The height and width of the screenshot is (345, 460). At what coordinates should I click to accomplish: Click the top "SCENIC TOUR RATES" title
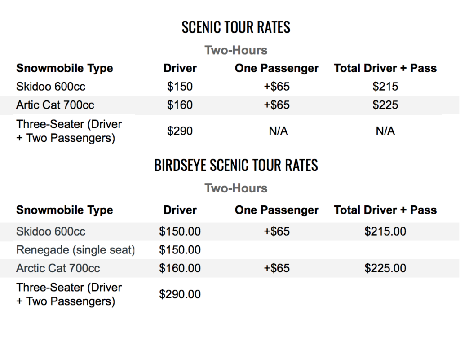click(236, 27)
